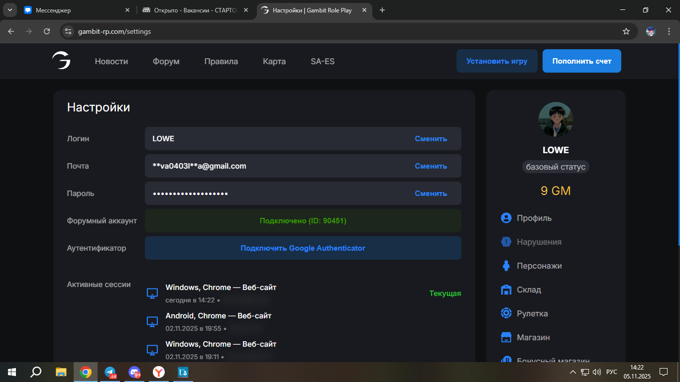The width and height of the screenshot is (680, 382).
Task: Open the Рулетка roulette icon
Action: coord(506,313)
